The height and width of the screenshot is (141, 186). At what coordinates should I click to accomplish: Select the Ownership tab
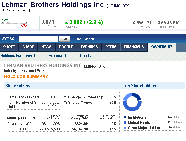click(x=162, y=47)
